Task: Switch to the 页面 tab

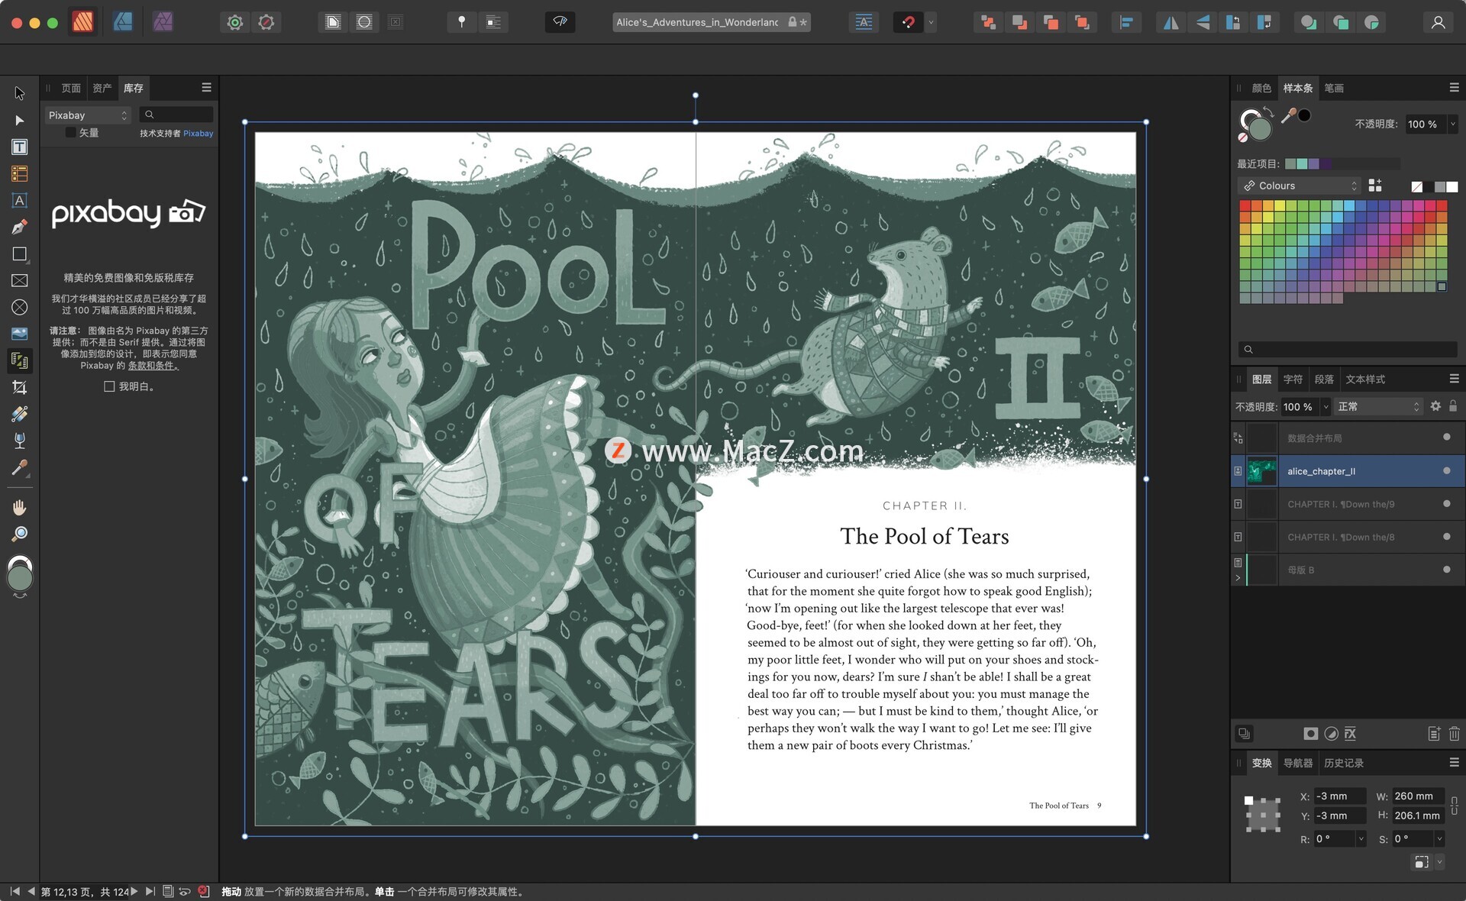Action: 71,89
